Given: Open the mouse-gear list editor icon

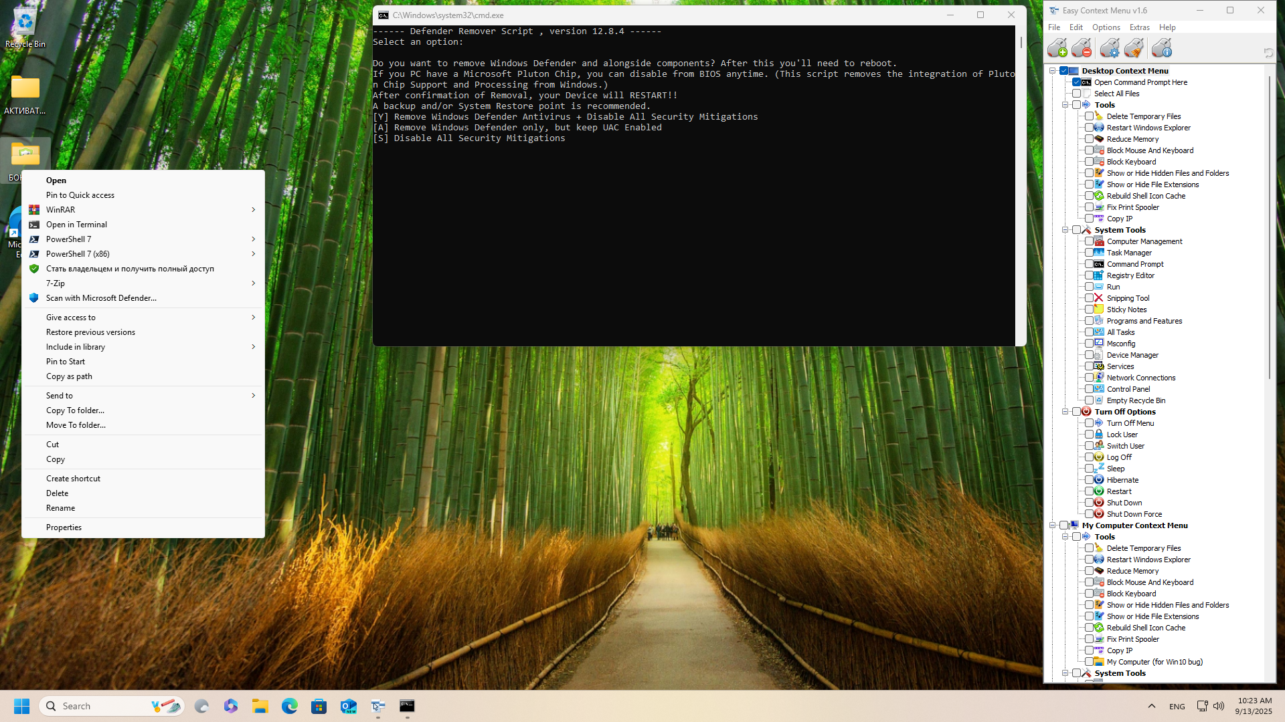Looking at the screenshot, I should (x=1109, y=48).
